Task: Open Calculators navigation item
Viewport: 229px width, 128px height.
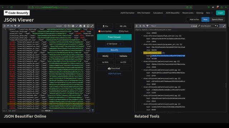Action: (158, 13)
